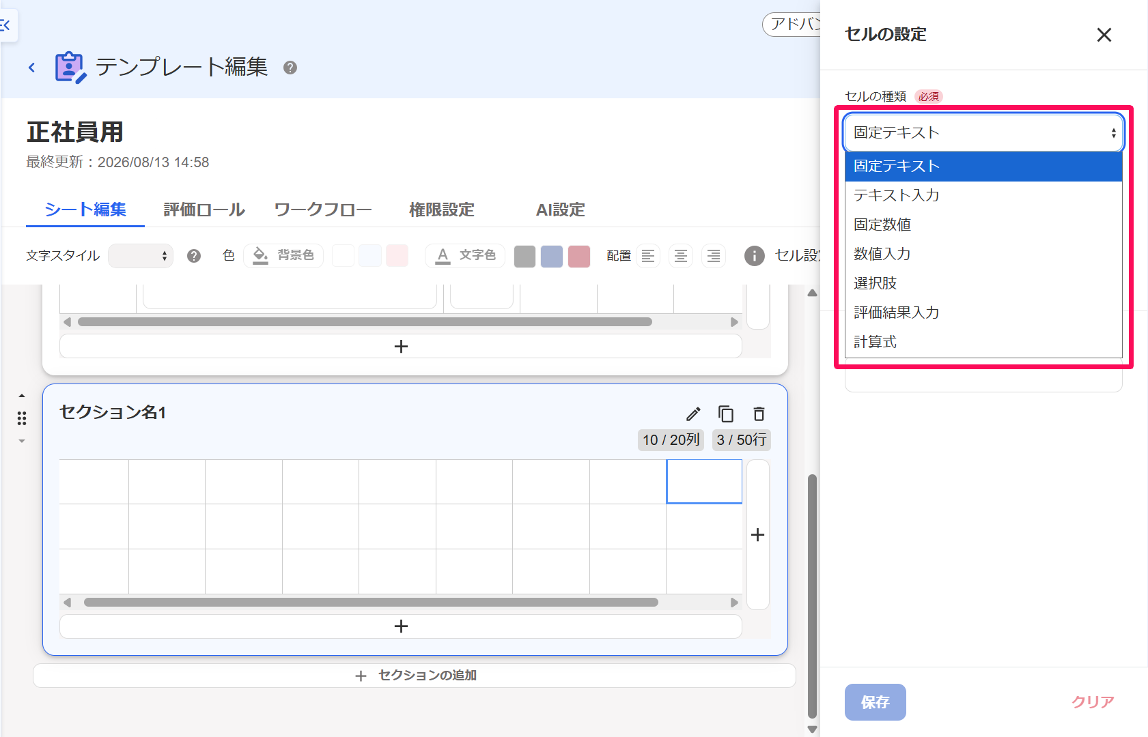The width and height of the screenshot is (1148, 737).
Task: Align cell text left
Action: tap(648, 256)
